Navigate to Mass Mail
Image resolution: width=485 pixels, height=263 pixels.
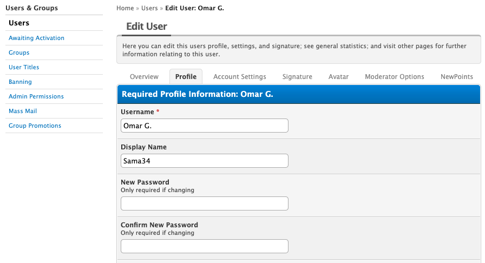pos(23,111)
